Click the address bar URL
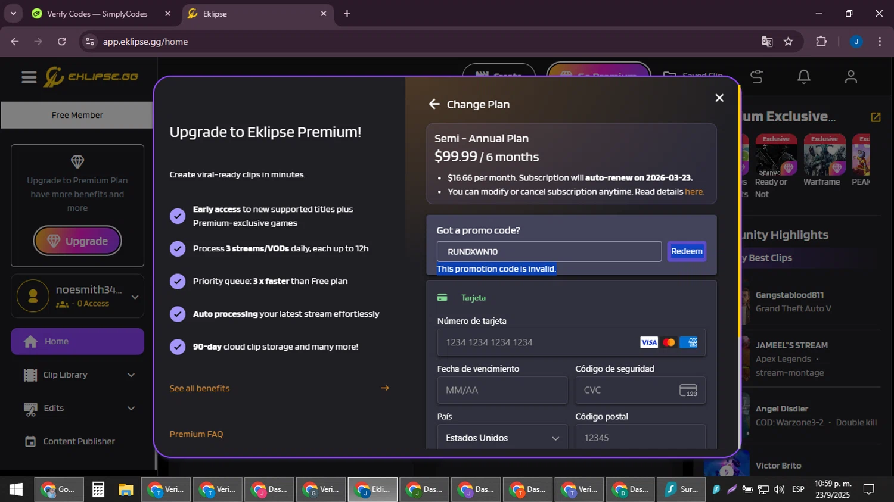The width and height of the screenshot is (894, 502). [x=145, y=42]
